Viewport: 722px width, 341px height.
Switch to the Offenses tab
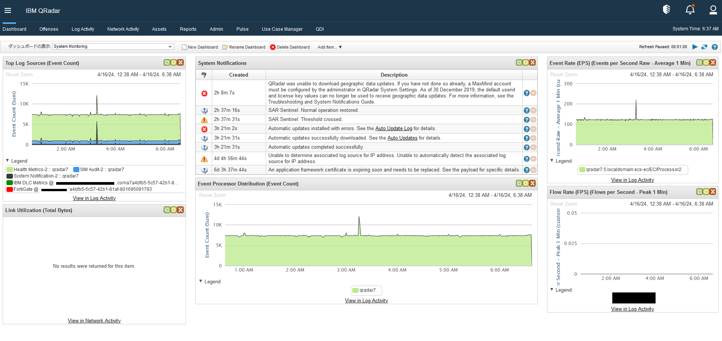click(49, 29)
